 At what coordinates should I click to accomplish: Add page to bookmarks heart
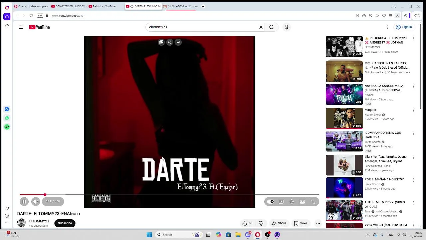point(384,16)
